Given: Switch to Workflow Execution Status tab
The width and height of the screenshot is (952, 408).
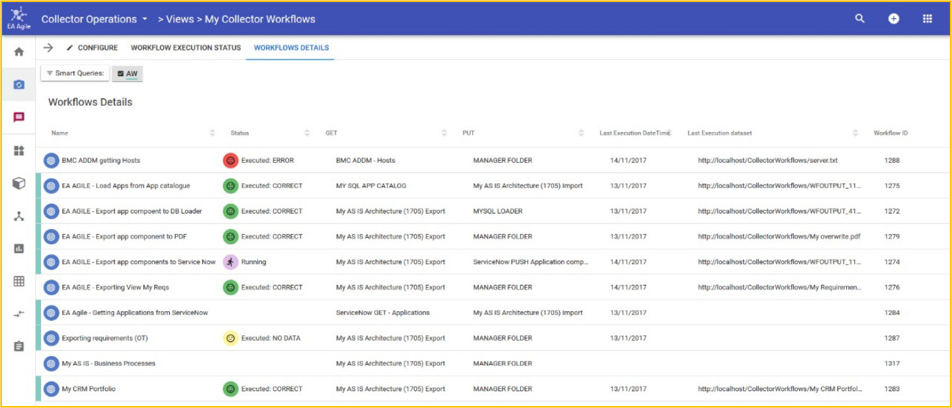Looking at the screenshot, I should pyautogui.click(x=185, y=48).
